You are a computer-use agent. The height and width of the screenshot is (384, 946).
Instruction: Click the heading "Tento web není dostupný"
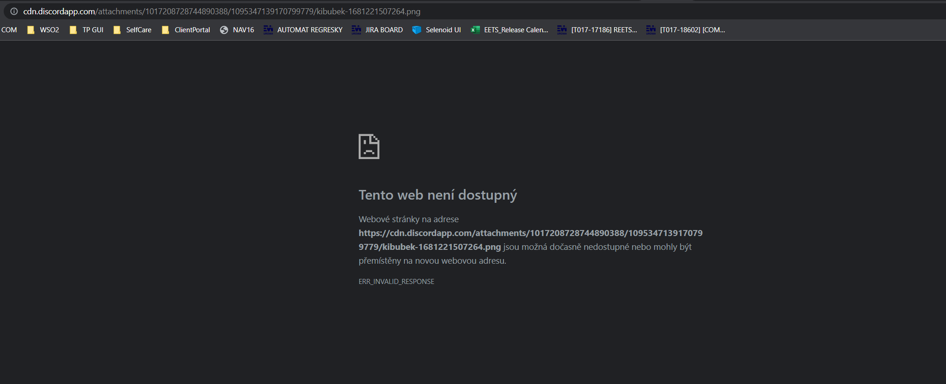coord(438,195)
